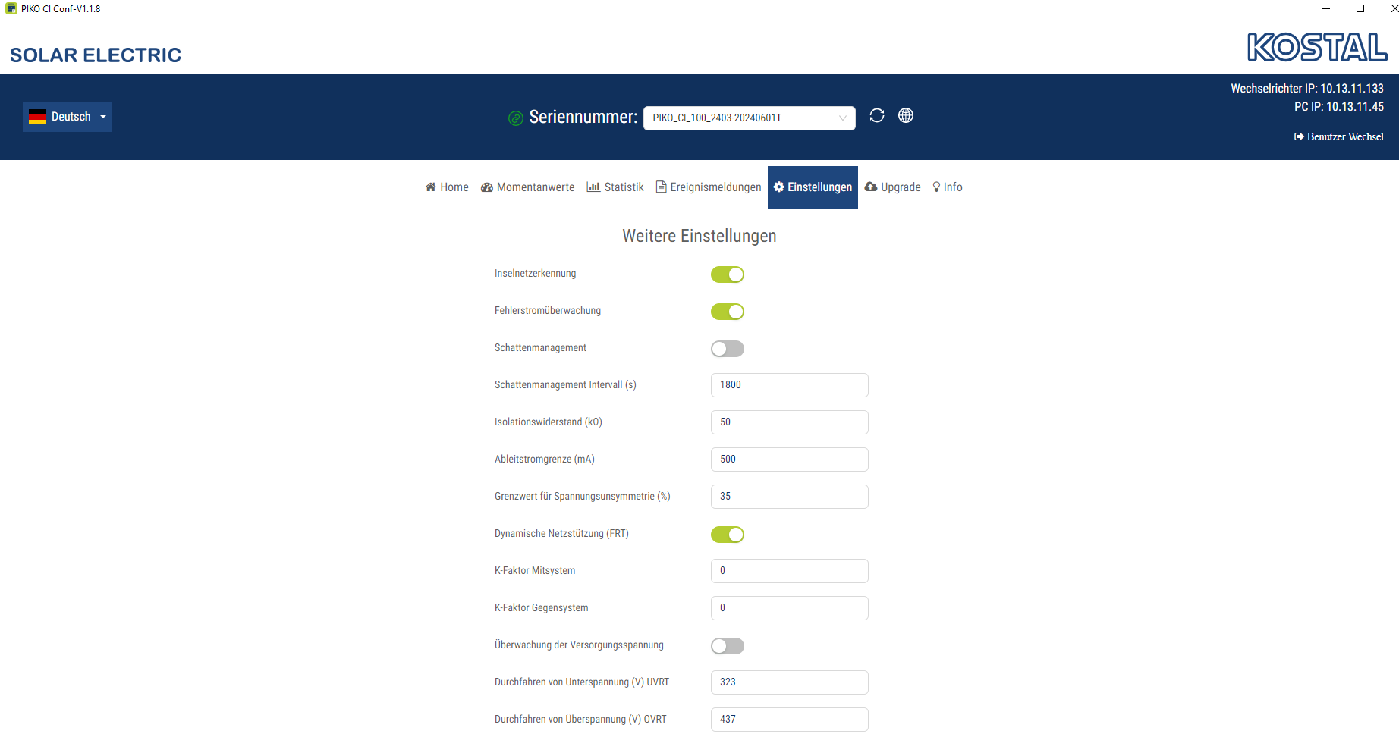This screenshot has width=1399, height=734.
Task: Click the Durchfahren von Unterspannung label
Action: click(582, 682)
